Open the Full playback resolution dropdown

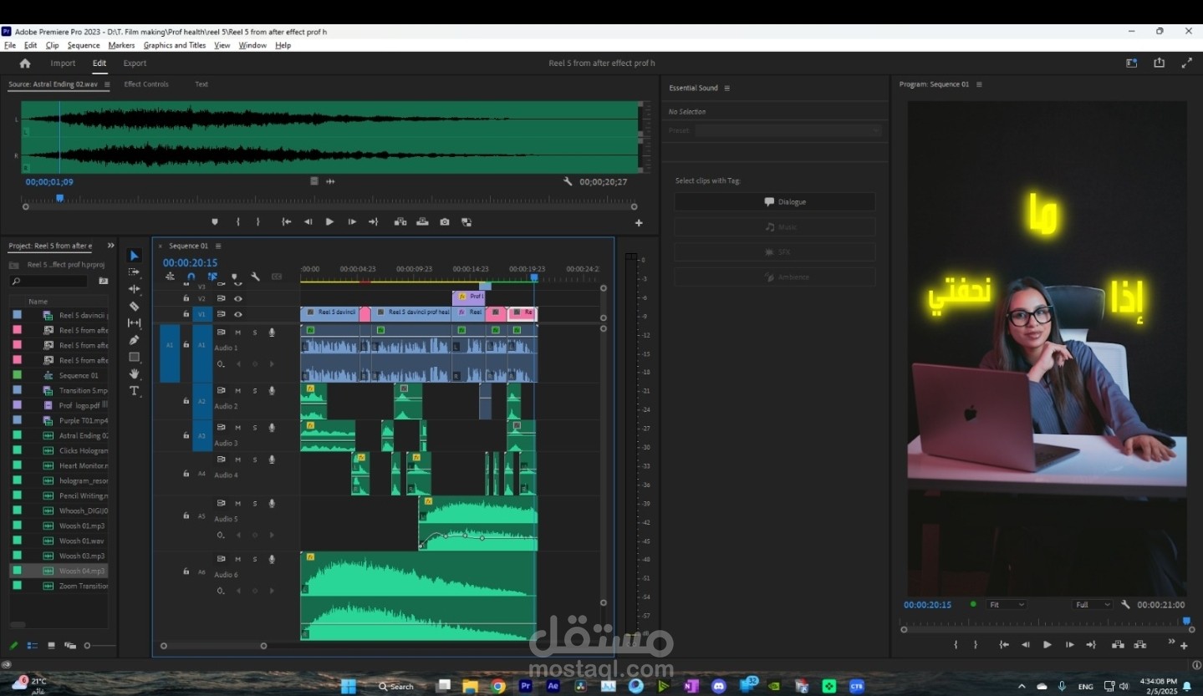pyautogui.click(x=1093, y=605)
